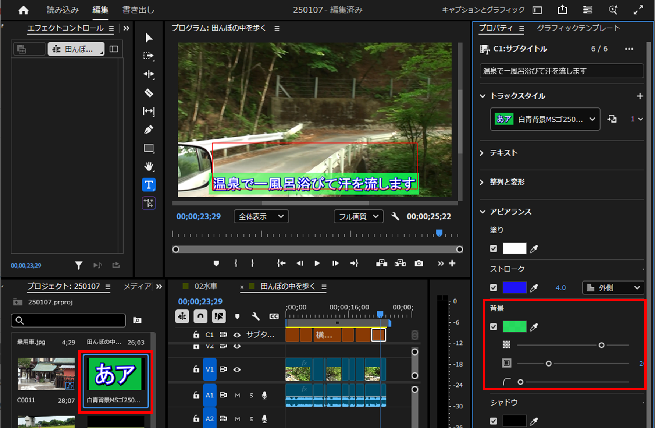This screenshot has height=428, width=655.
Task: Activate the Razor tool
Action: point(149,93)
